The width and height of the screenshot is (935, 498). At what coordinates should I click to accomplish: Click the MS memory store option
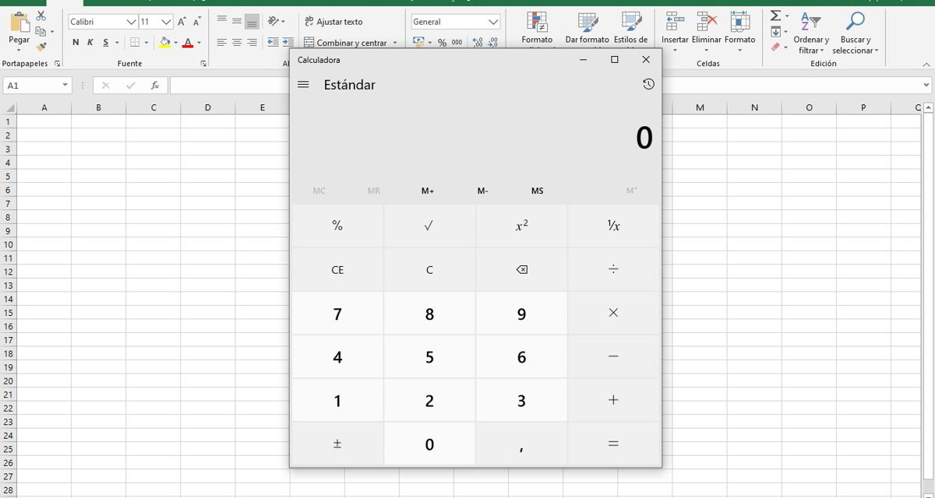click(x=537, y=191)
